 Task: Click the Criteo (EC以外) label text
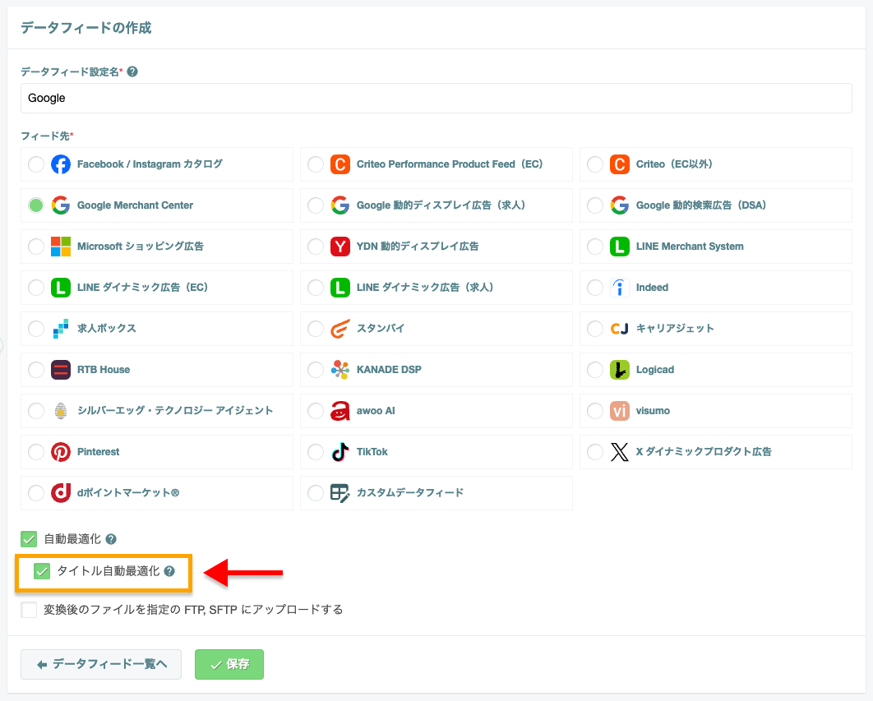tap(674, 164)
